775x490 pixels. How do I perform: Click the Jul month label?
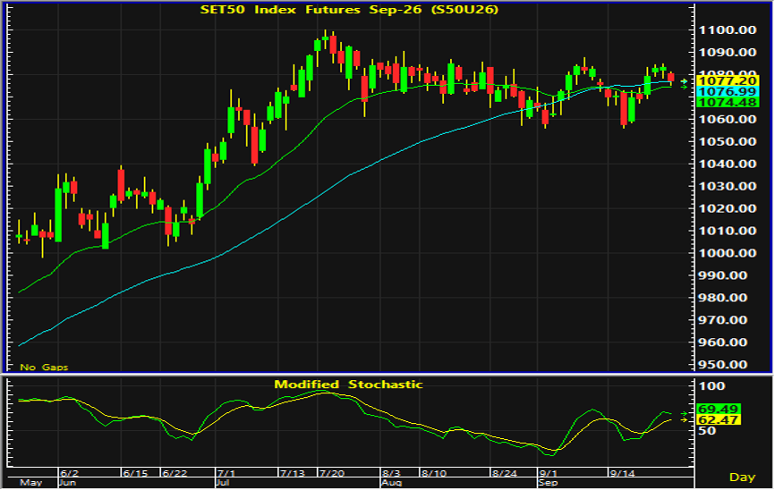click(x=223, y=483)
